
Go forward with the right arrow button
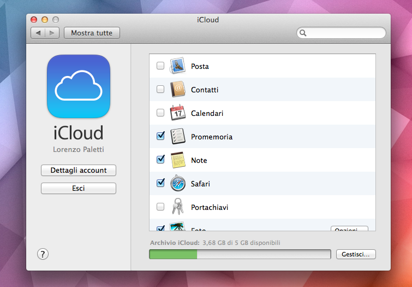click(x=52, y=33)
